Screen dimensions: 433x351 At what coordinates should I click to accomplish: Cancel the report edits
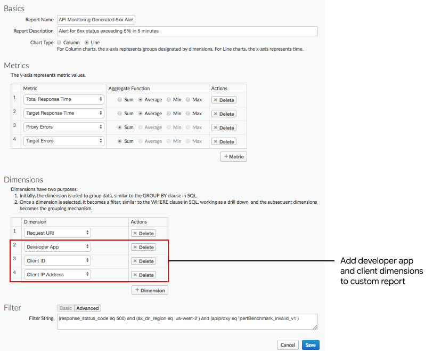tap(288, 345)
